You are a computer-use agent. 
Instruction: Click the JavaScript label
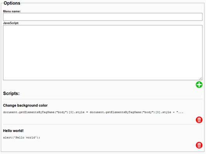pos(11,23)
